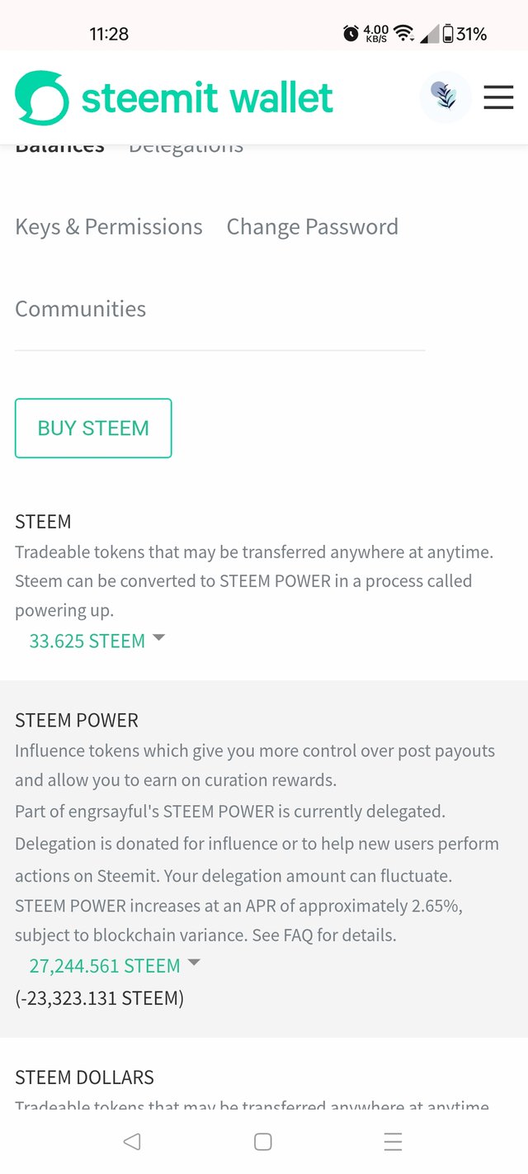Switch to the Change Password tab
The height and width of the screenshot is (1174, 528).
coord(312,227)
